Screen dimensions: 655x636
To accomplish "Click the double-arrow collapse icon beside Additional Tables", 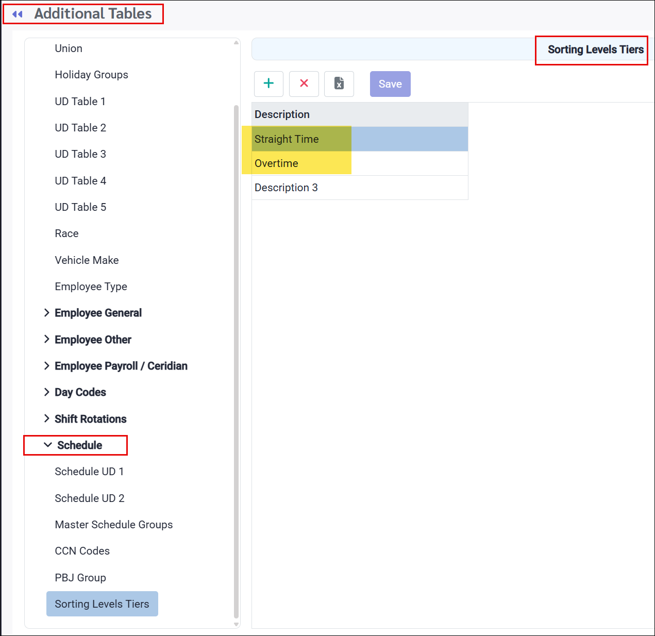I will point(18,14).
